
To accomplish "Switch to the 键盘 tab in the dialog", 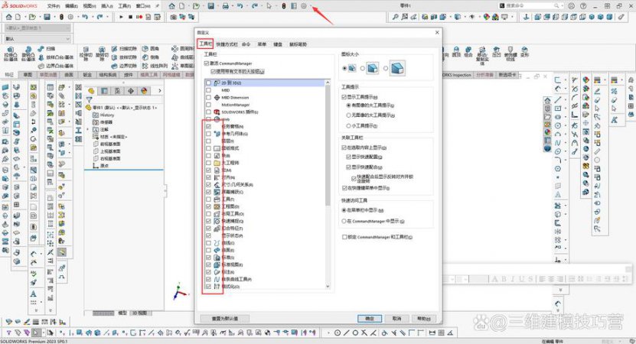I will tap(278, 44).
